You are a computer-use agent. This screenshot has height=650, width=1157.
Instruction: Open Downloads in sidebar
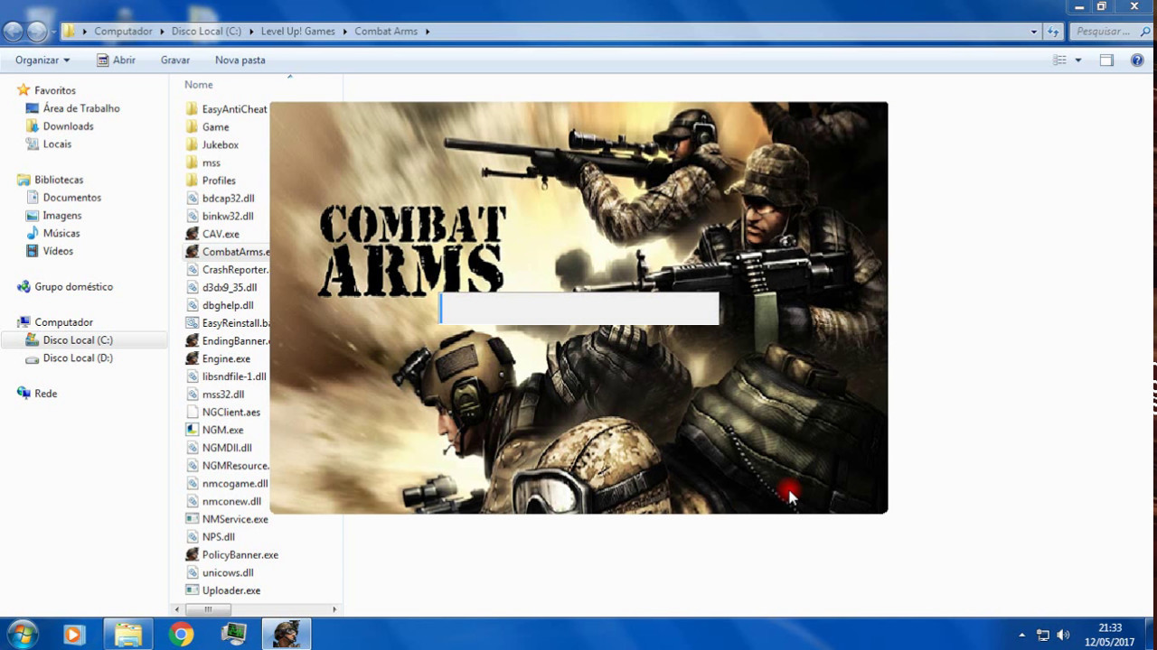(68, 126)
